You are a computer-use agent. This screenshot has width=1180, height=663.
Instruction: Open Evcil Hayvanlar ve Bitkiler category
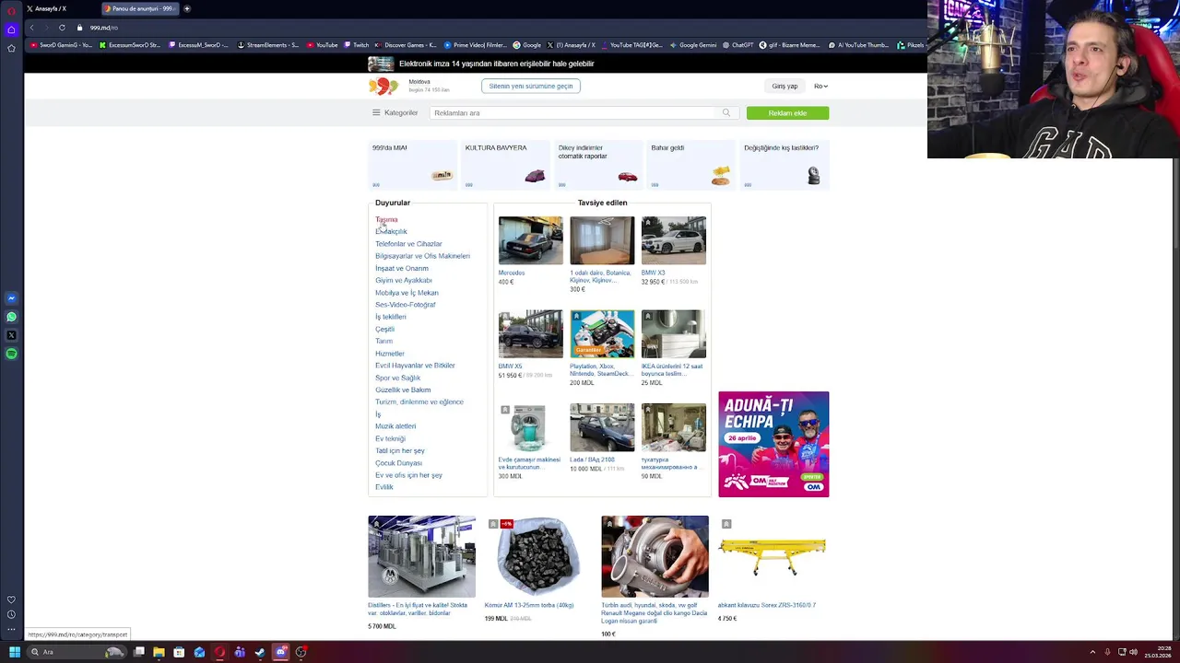click(x=415, y=366)
